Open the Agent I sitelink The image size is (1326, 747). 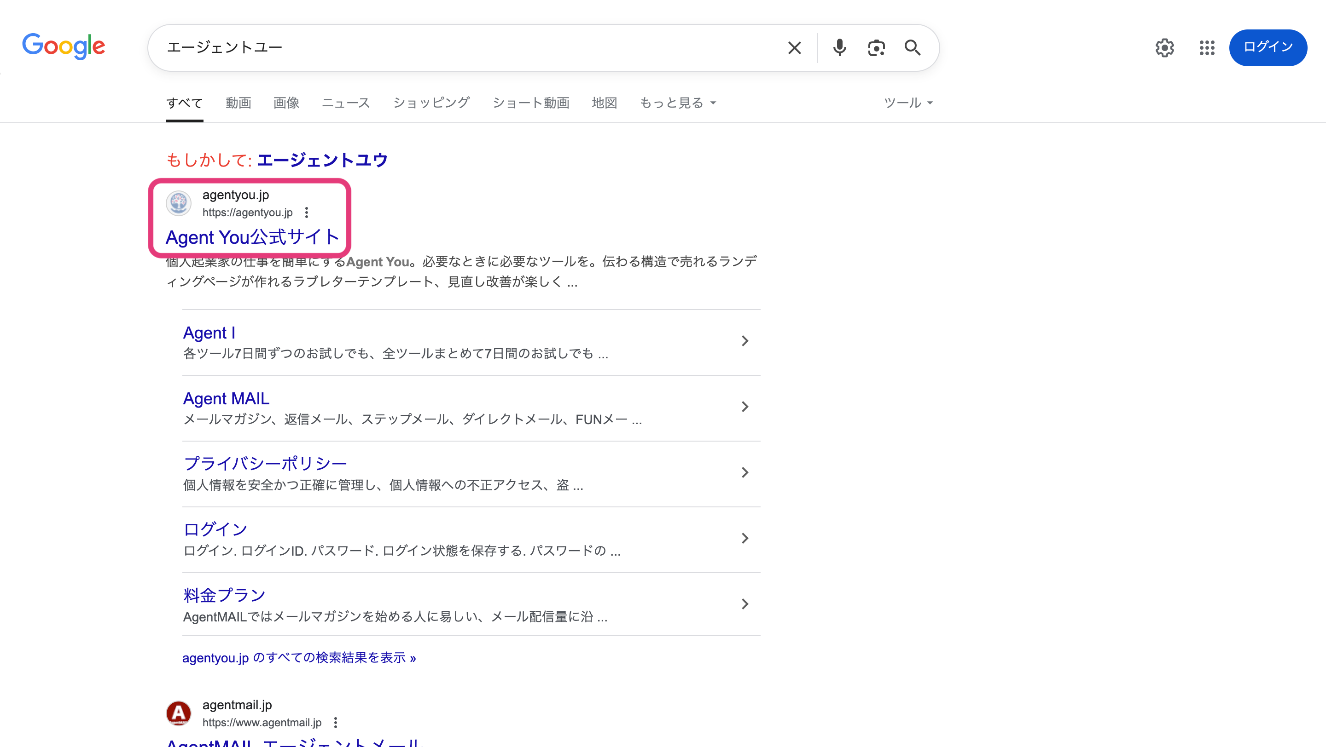tap(209, 333)
